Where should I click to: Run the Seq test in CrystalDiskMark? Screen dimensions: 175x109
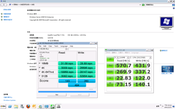point(110,65)
